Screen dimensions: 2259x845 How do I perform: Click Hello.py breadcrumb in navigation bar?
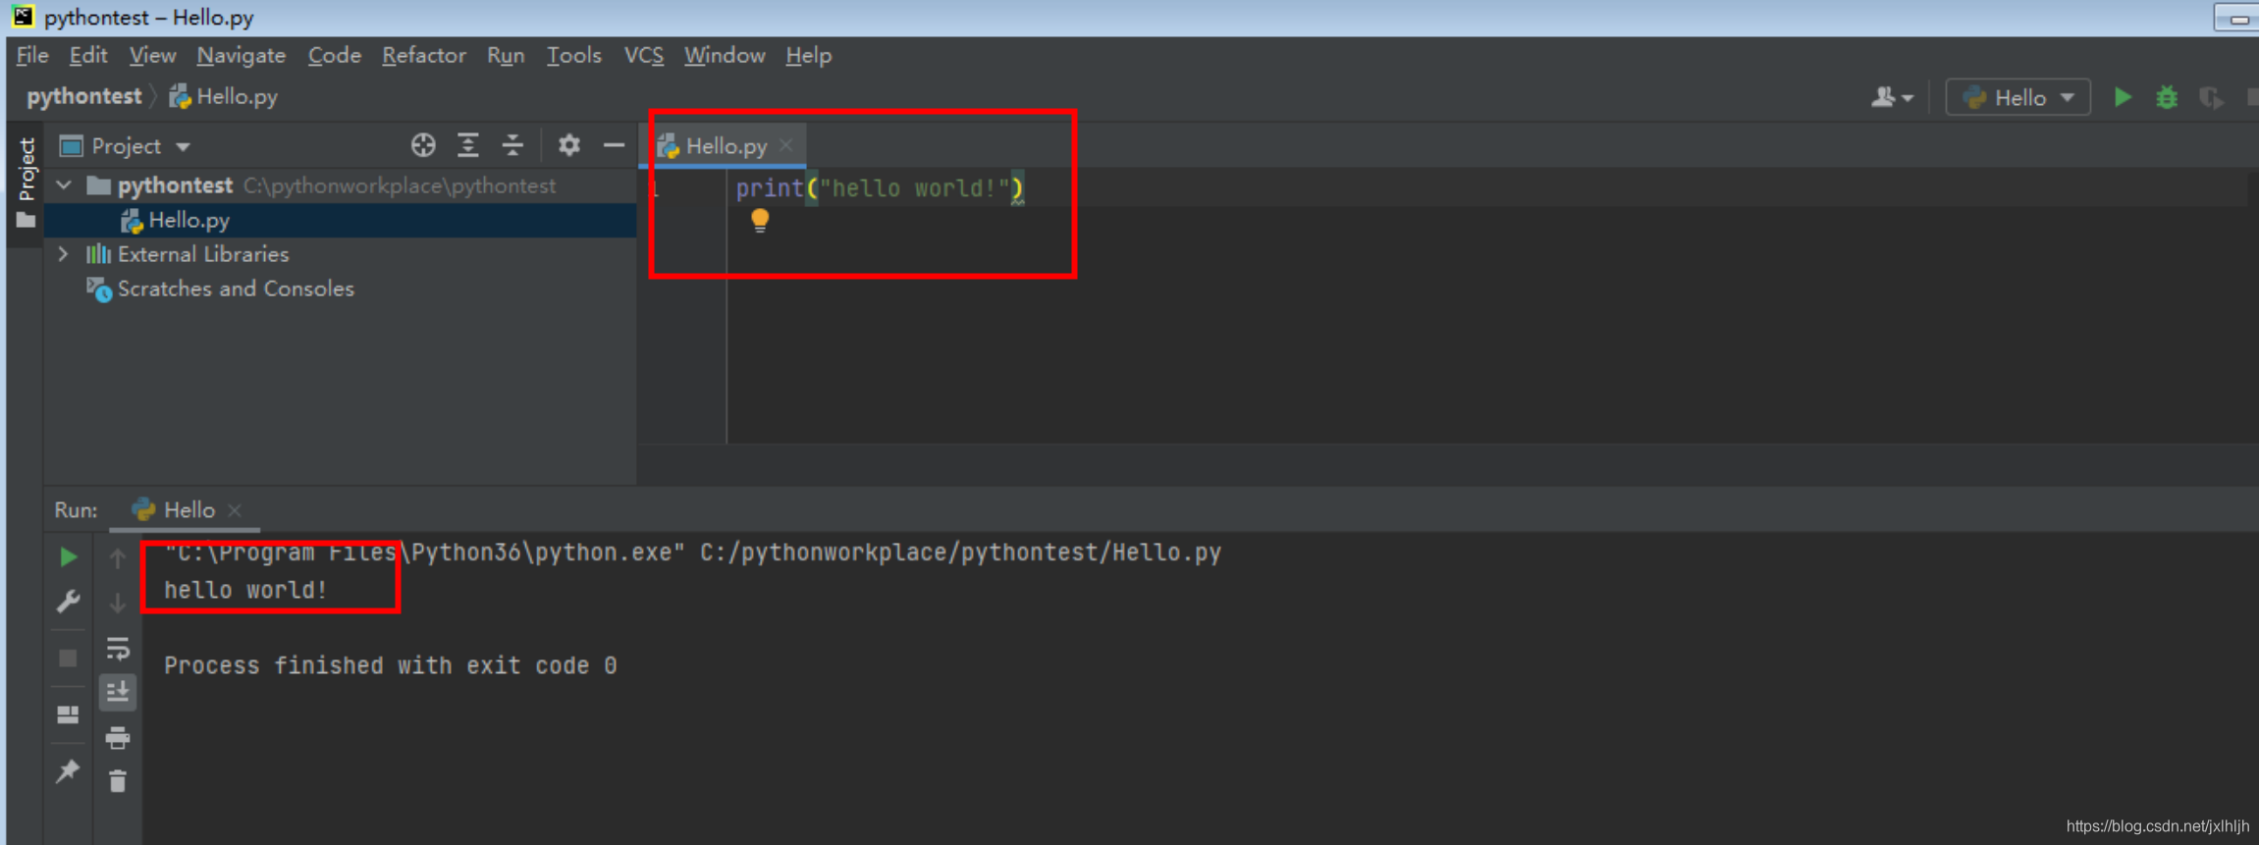tap(223, 96)
